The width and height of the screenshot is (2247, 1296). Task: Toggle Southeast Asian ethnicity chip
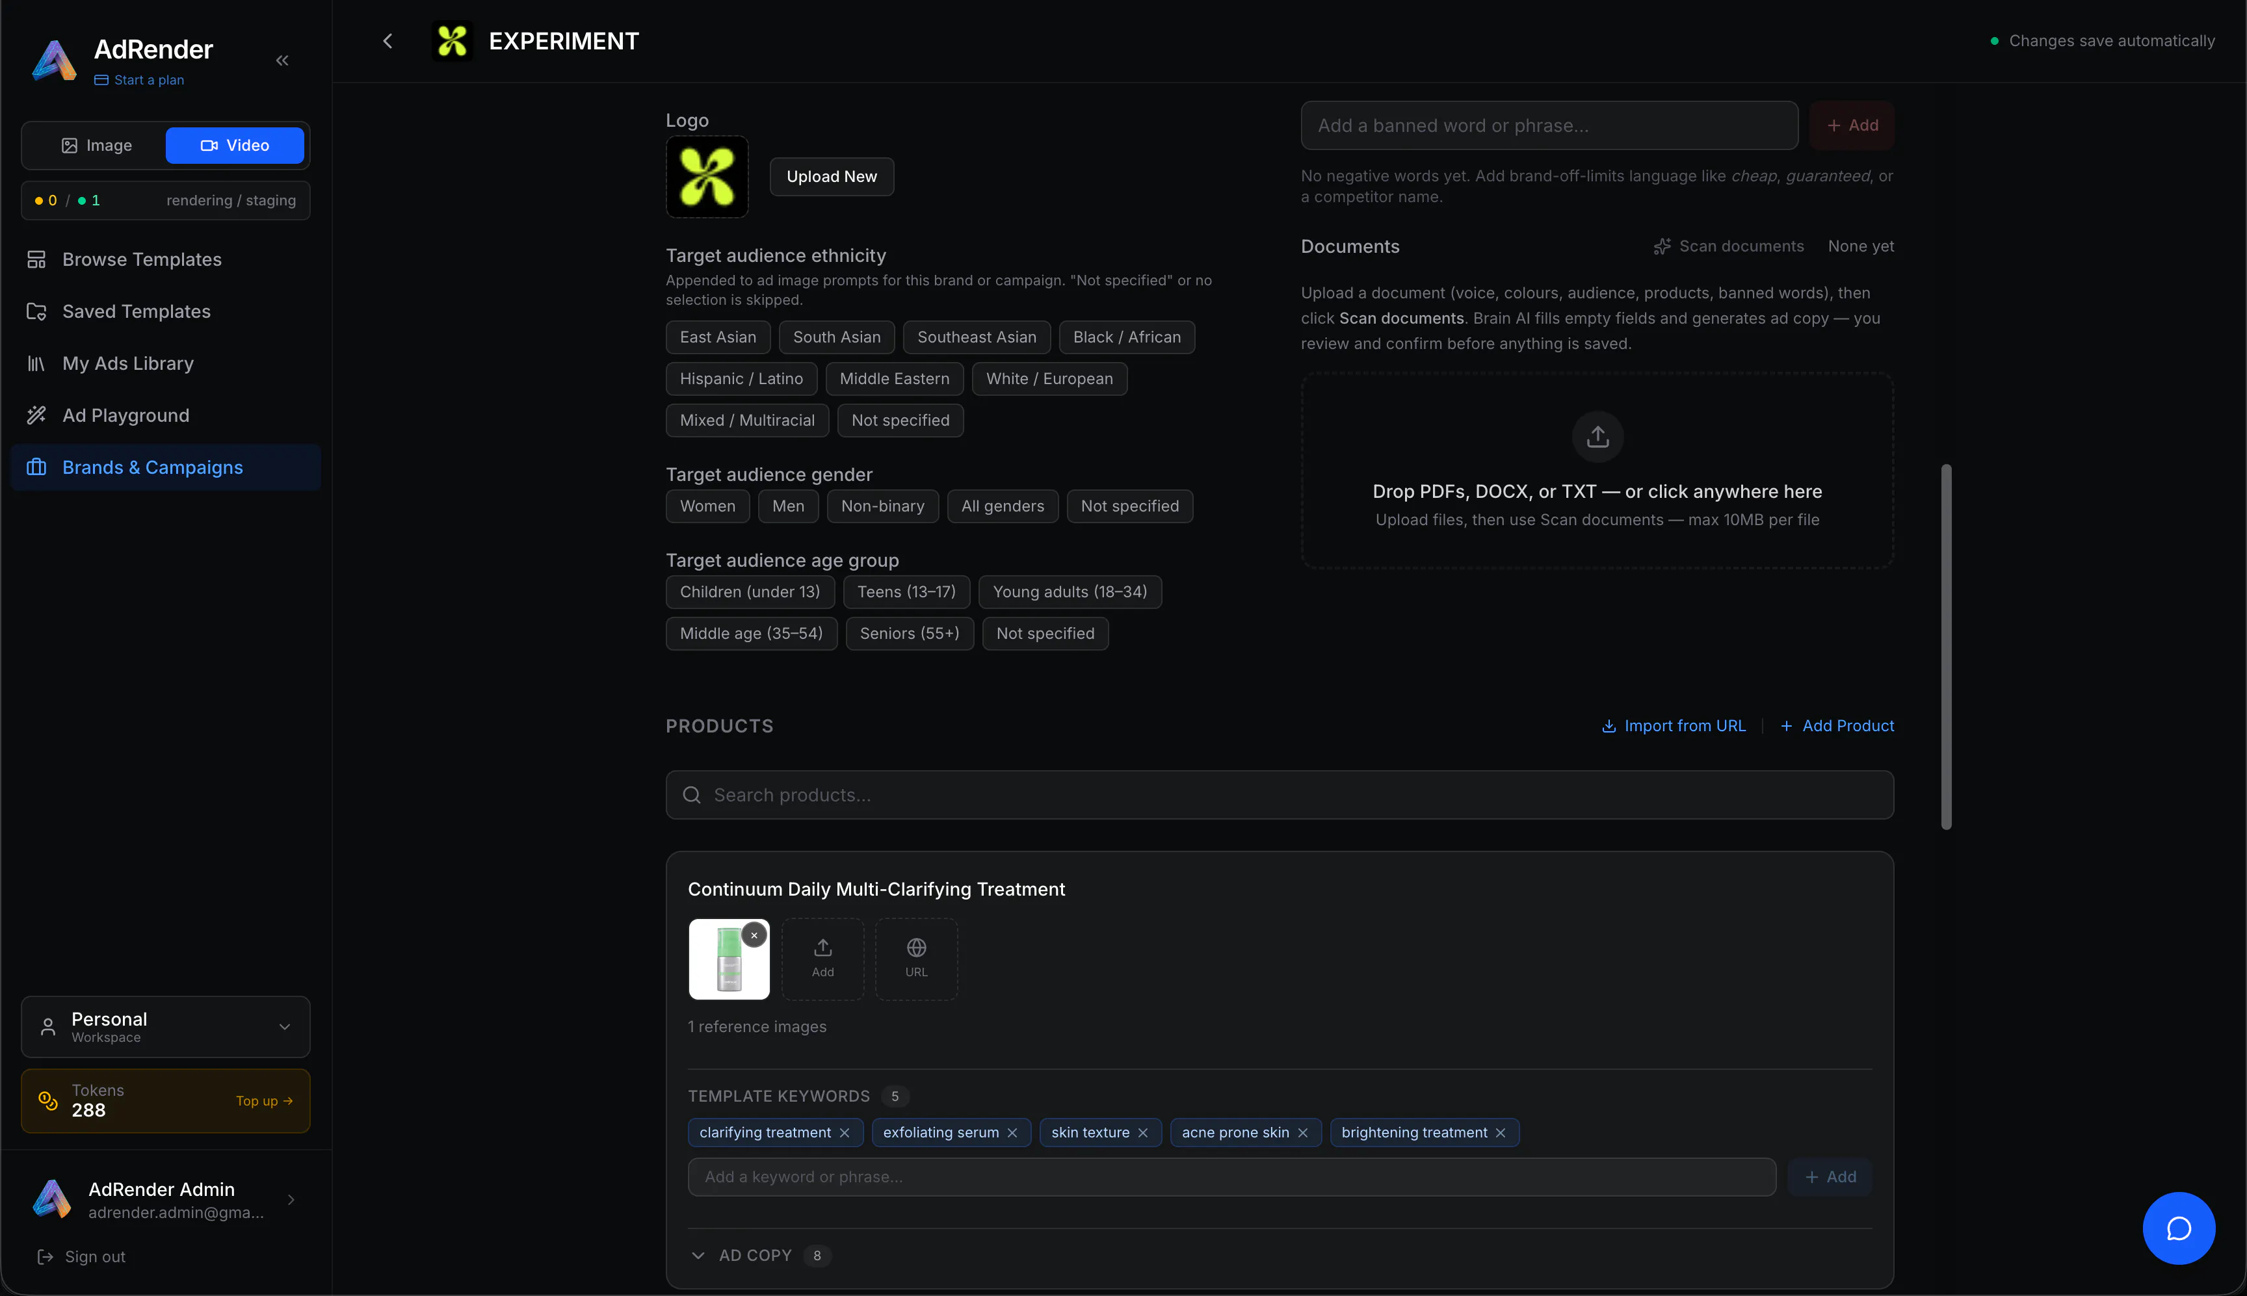(x=977, y=337)
